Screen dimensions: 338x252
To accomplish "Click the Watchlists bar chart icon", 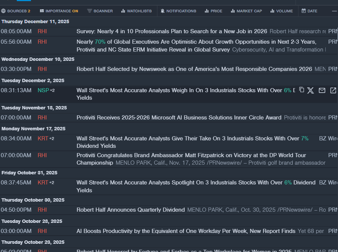I will coord(123,11).
